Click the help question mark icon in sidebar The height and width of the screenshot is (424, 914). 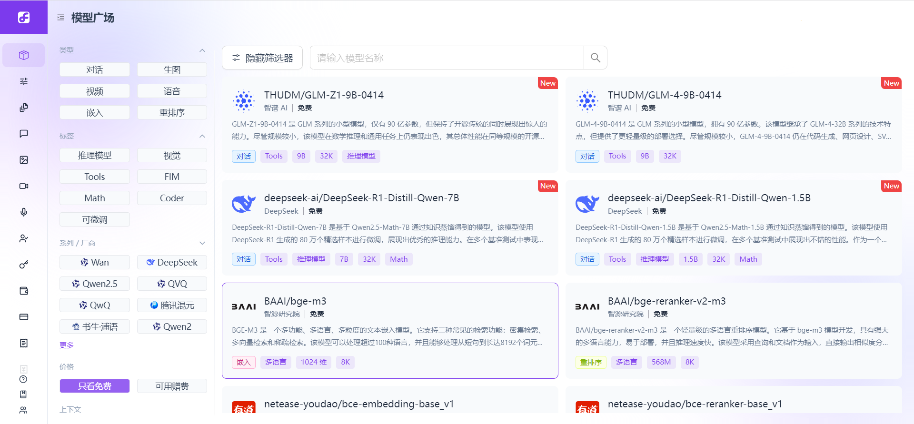pyautogui.click(x=23, y=379)
